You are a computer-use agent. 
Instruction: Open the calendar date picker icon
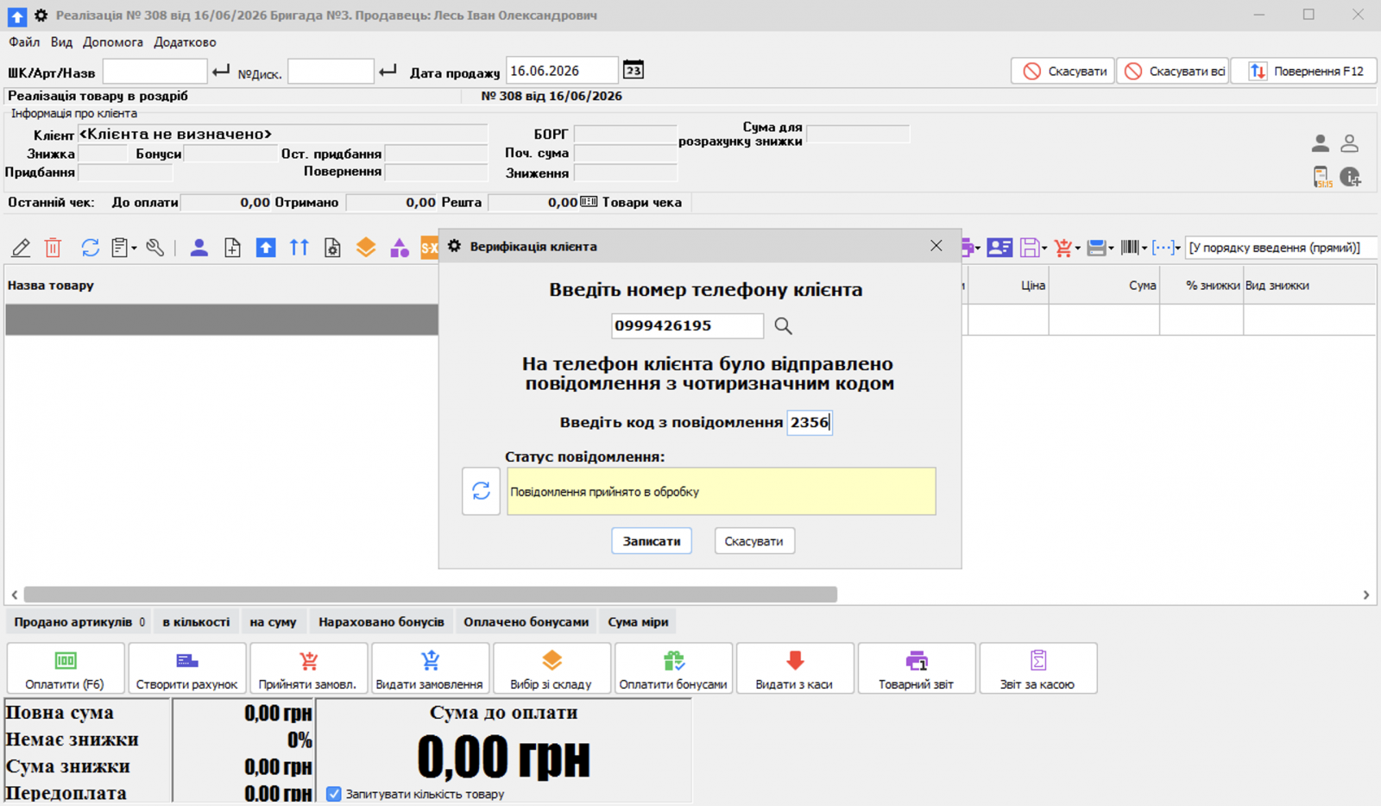coord(634,70)
